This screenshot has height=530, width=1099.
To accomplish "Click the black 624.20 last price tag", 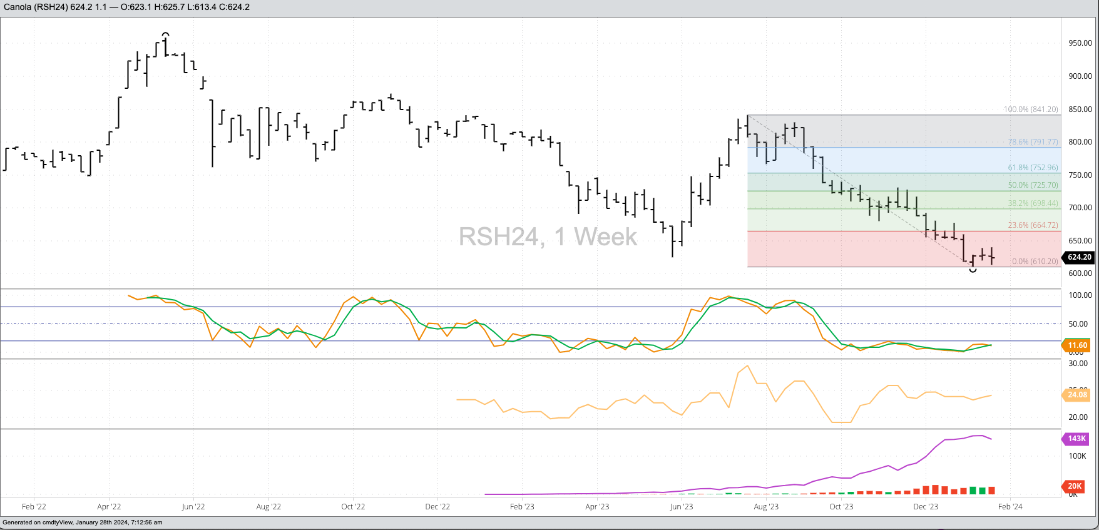I will click(1079, 257).
